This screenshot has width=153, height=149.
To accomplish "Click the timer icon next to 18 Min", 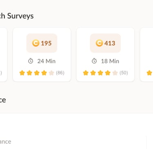I will [94, 61].
